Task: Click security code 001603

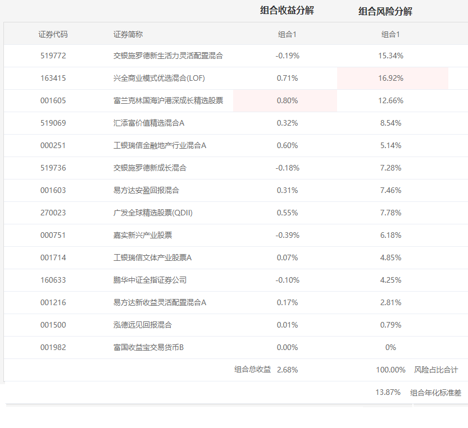Action: tap(53, 190)
